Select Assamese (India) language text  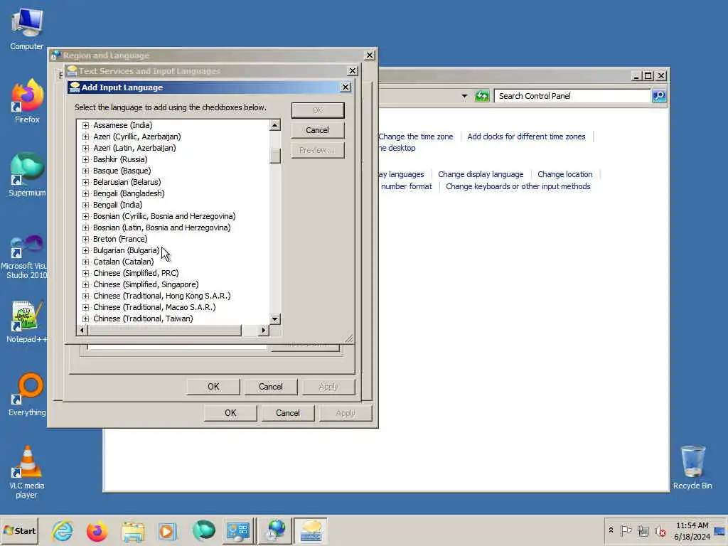point(122,125)
